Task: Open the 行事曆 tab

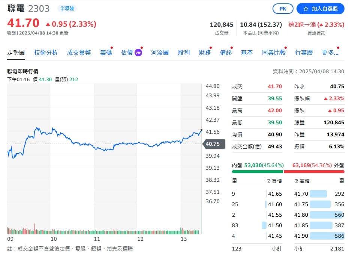Action: (304, 53)
